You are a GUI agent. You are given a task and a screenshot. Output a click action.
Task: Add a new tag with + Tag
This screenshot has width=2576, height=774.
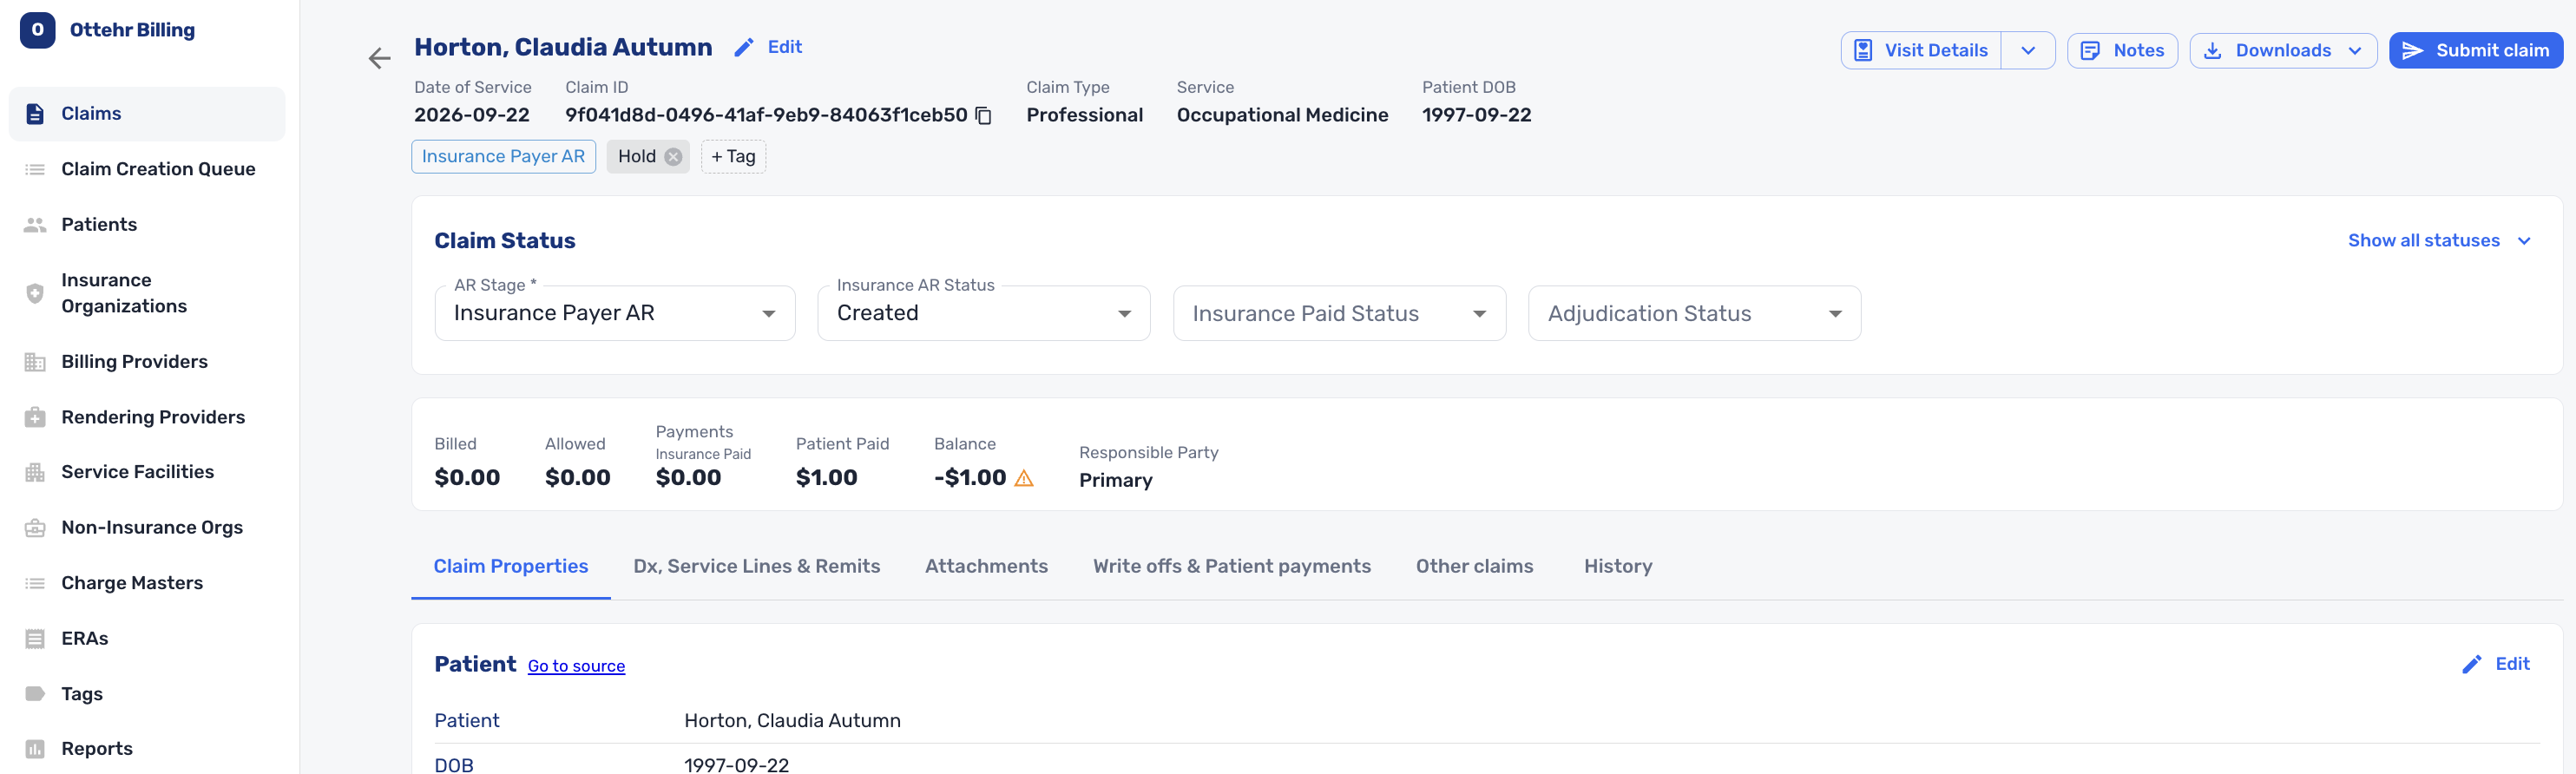pyautogui.click(x=733, y=157)
